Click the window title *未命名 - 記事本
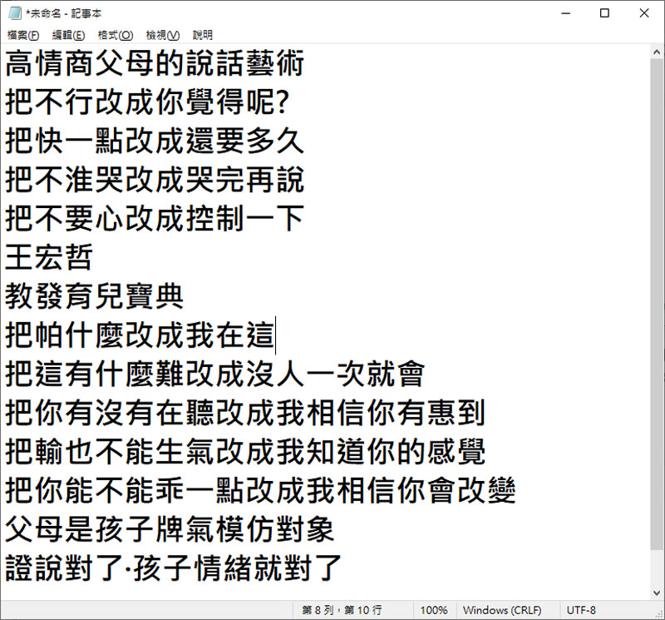 (64, 13)
